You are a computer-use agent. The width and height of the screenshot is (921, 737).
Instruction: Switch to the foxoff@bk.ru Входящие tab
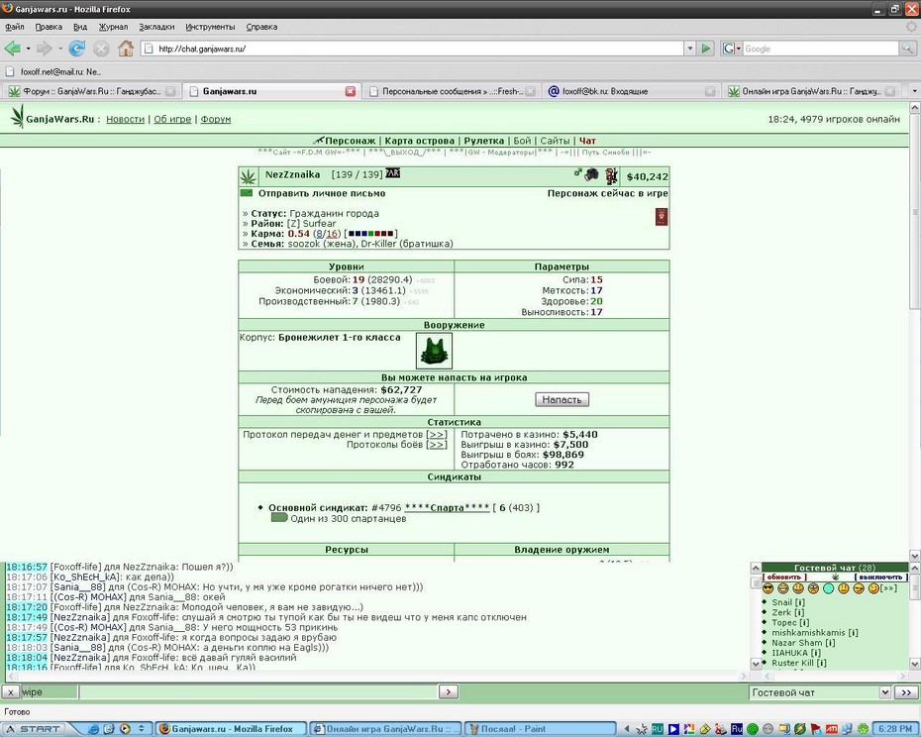[x=632, y=91]
